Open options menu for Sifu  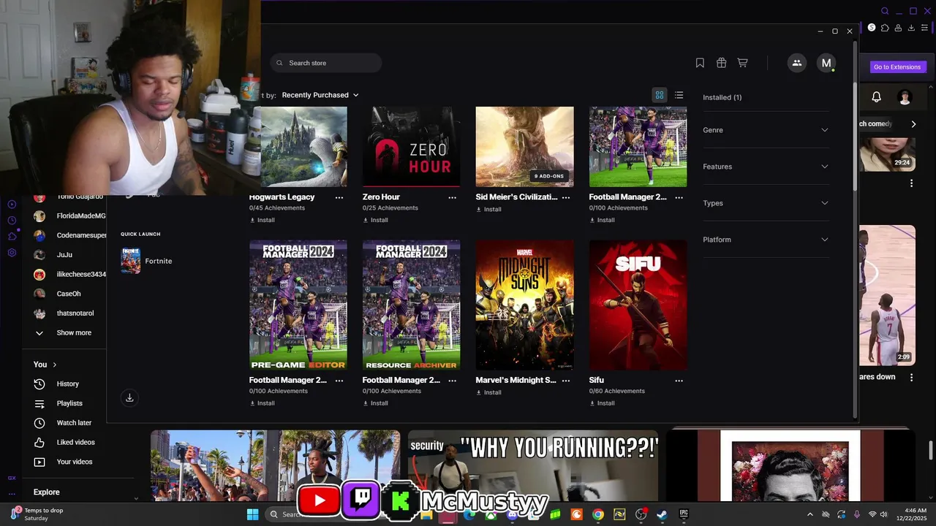(x=679, y=381)
